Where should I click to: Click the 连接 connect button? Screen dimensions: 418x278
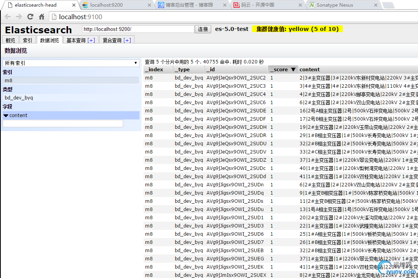point(203,29)
